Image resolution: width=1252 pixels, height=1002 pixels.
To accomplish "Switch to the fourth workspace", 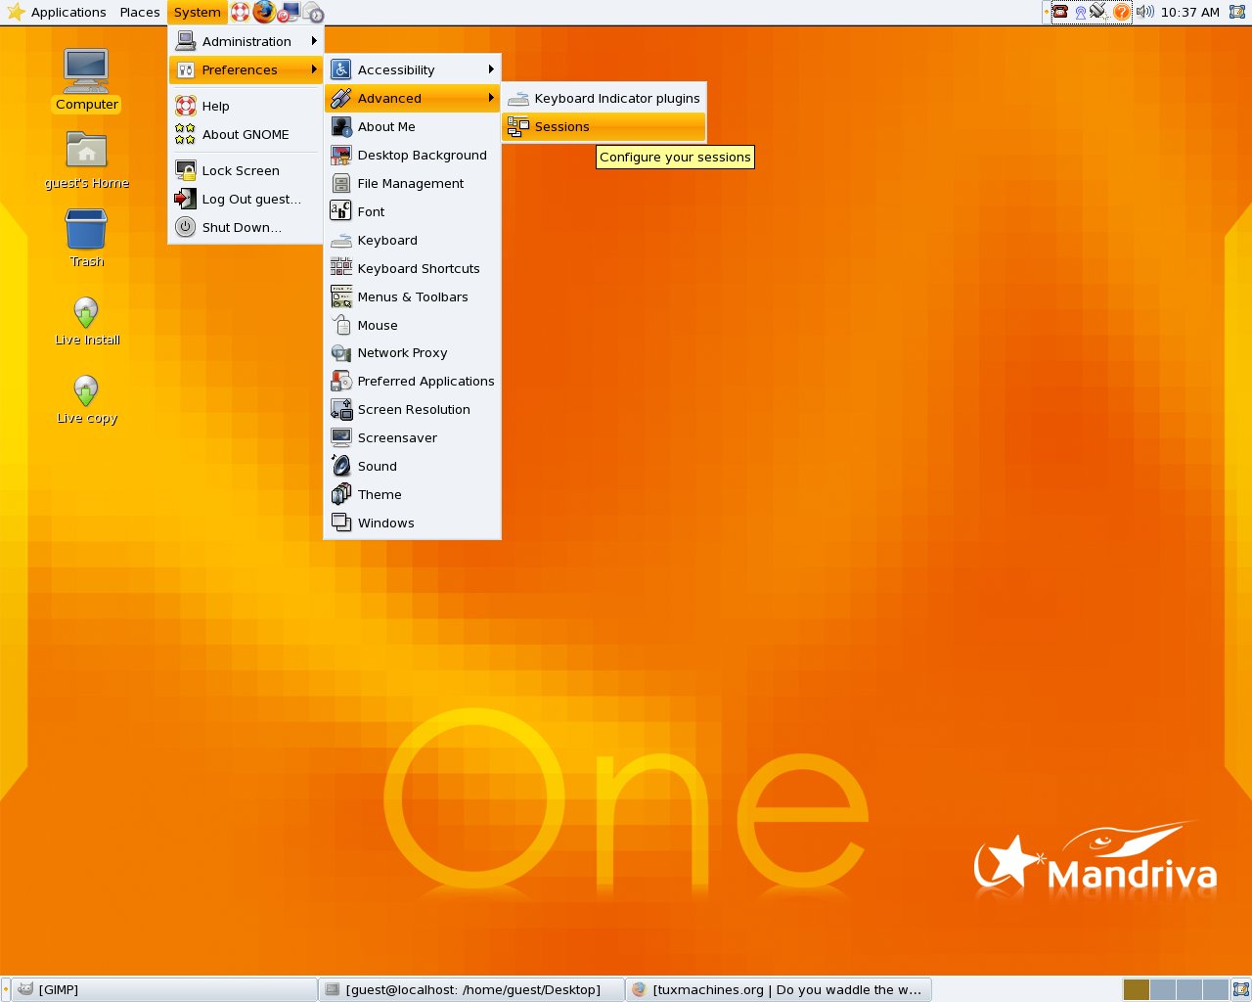I will click(x=1215, y=990).
